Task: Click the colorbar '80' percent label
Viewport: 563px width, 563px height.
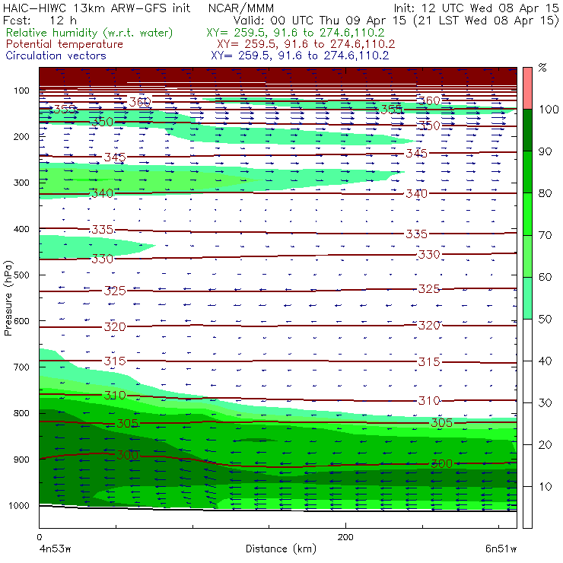Action: click(x=545, y=193)
